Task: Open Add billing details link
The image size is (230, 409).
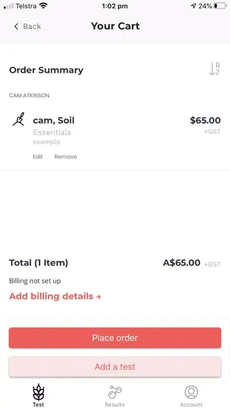Action: click(x=55, y=296)
